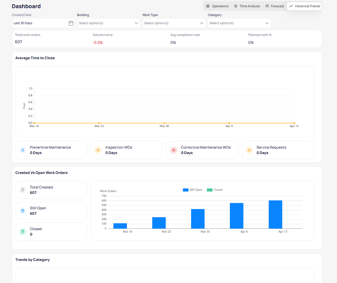Click the Last 30 Days date field

39,23
